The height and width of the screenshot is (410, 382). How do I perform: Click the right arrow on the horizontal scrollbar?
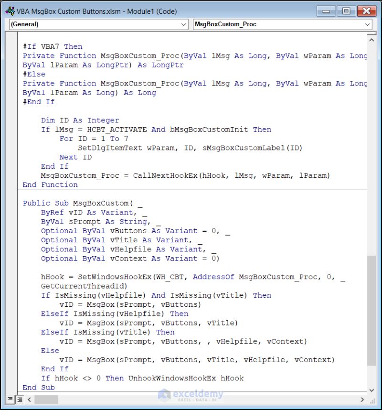[x=362, y=399]
